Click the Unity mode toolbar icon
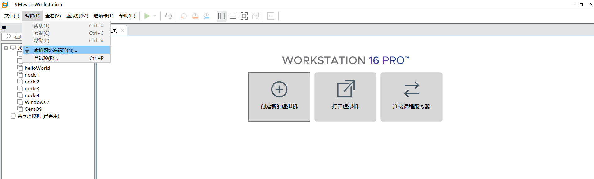Image resolution: width=594 pixels, height=179 pixels. click(x=255, y=16)
